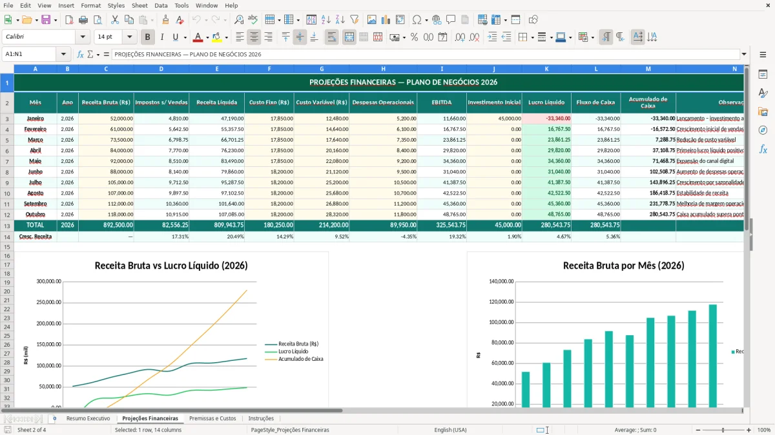Screen dimensions: 775x435
Task: Switch to Resumo Executivo sheet tab
Action: 88,418
